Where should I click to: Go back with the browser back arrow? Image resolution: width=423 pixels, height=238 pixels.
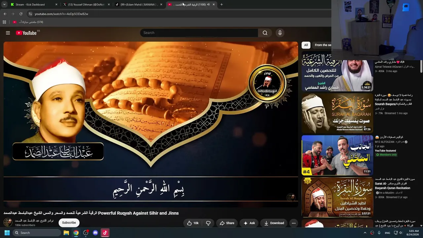click(5, 14)
